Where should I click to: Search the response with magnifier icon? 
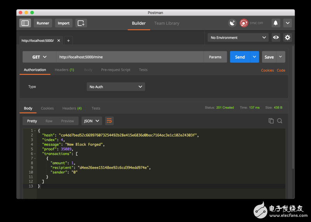pyautogui.click(x=280, y=121)
